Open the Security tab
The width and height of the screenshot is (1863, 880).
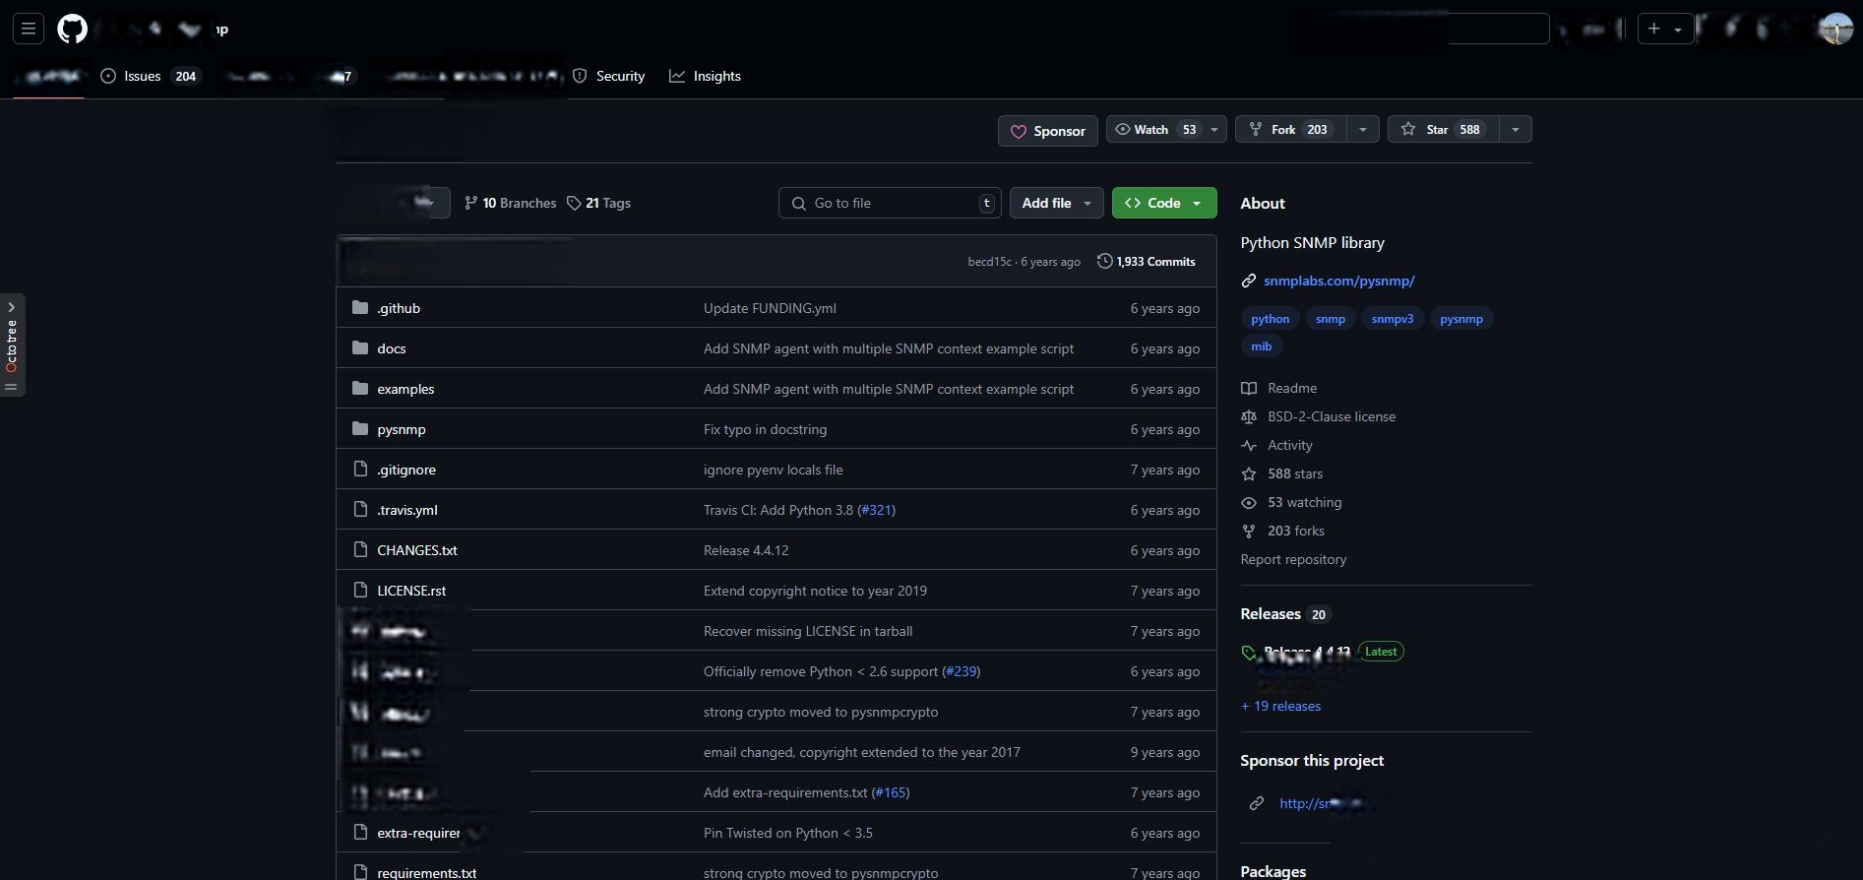pos(609,76)
